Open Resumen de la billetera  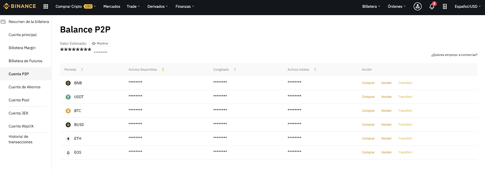[x=29, y=22]
